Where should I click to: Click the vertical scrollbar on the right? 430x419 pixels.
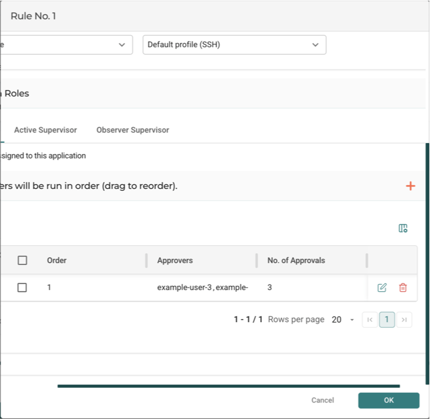tap(428, 264)
